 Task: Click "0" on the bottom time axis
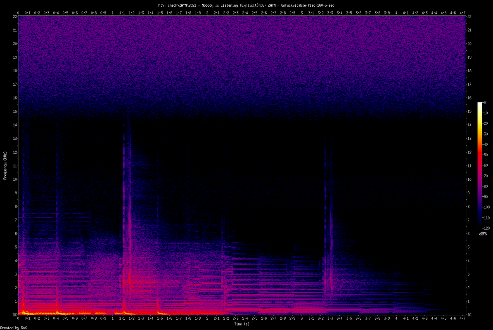coord(18,318)
